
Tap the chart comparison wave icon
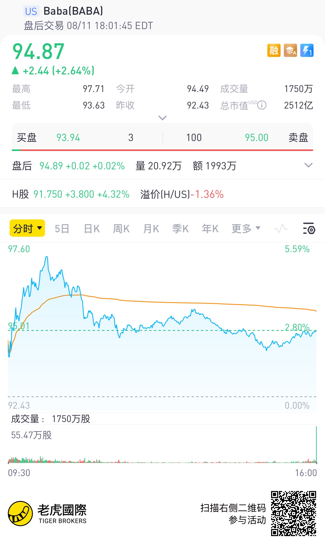point(281,229)
